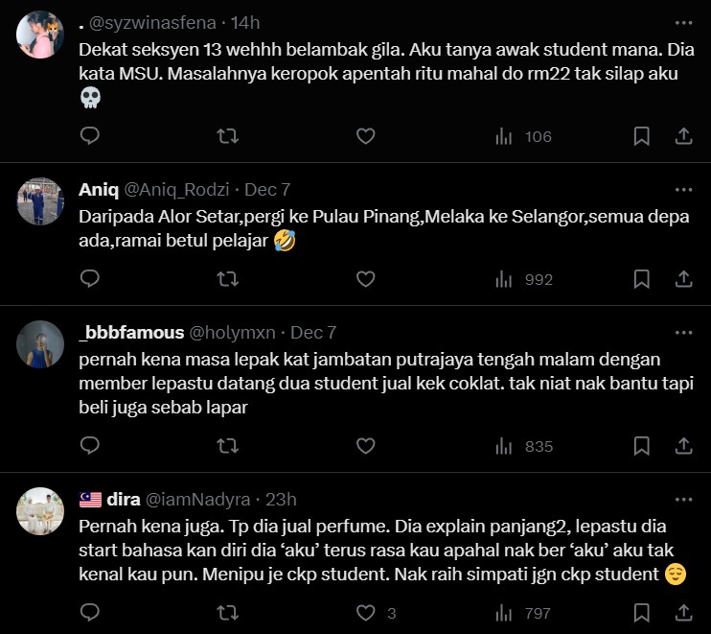Share dira's tweet about perfume
Image resolution: width=711 pixels, height=634 pixels.
click(684, 612)
